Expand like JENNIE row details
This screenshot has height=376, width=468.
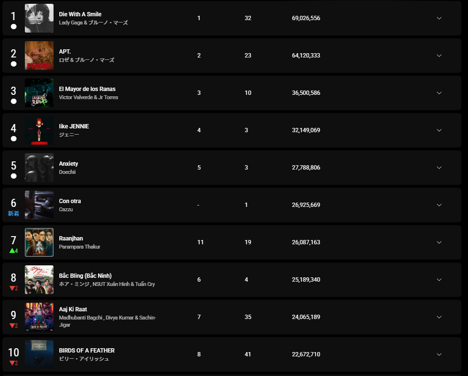coord(439,130)
